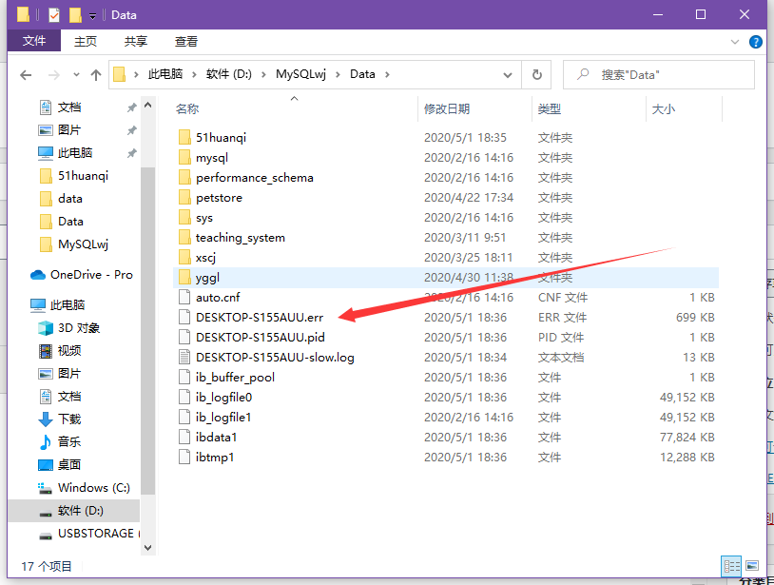Viewport: 774px width, 585px height.
Task: Refresh the current folder view
Action: (537, 74)
